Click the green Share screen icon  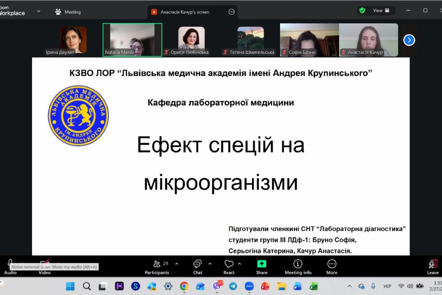(261, 263)
